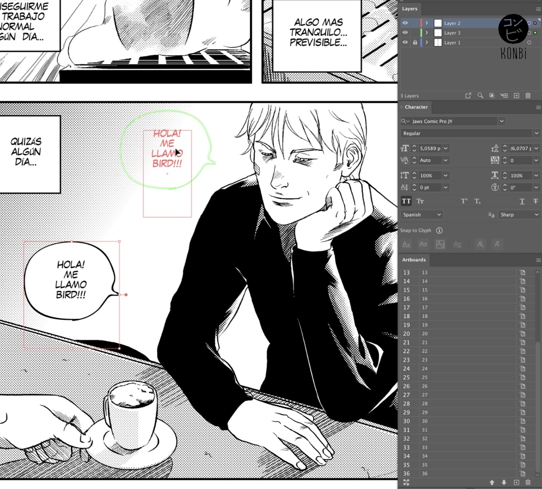Apply Underline style to the text
Screen dimensions: 542x489
(x=522, y=201)
